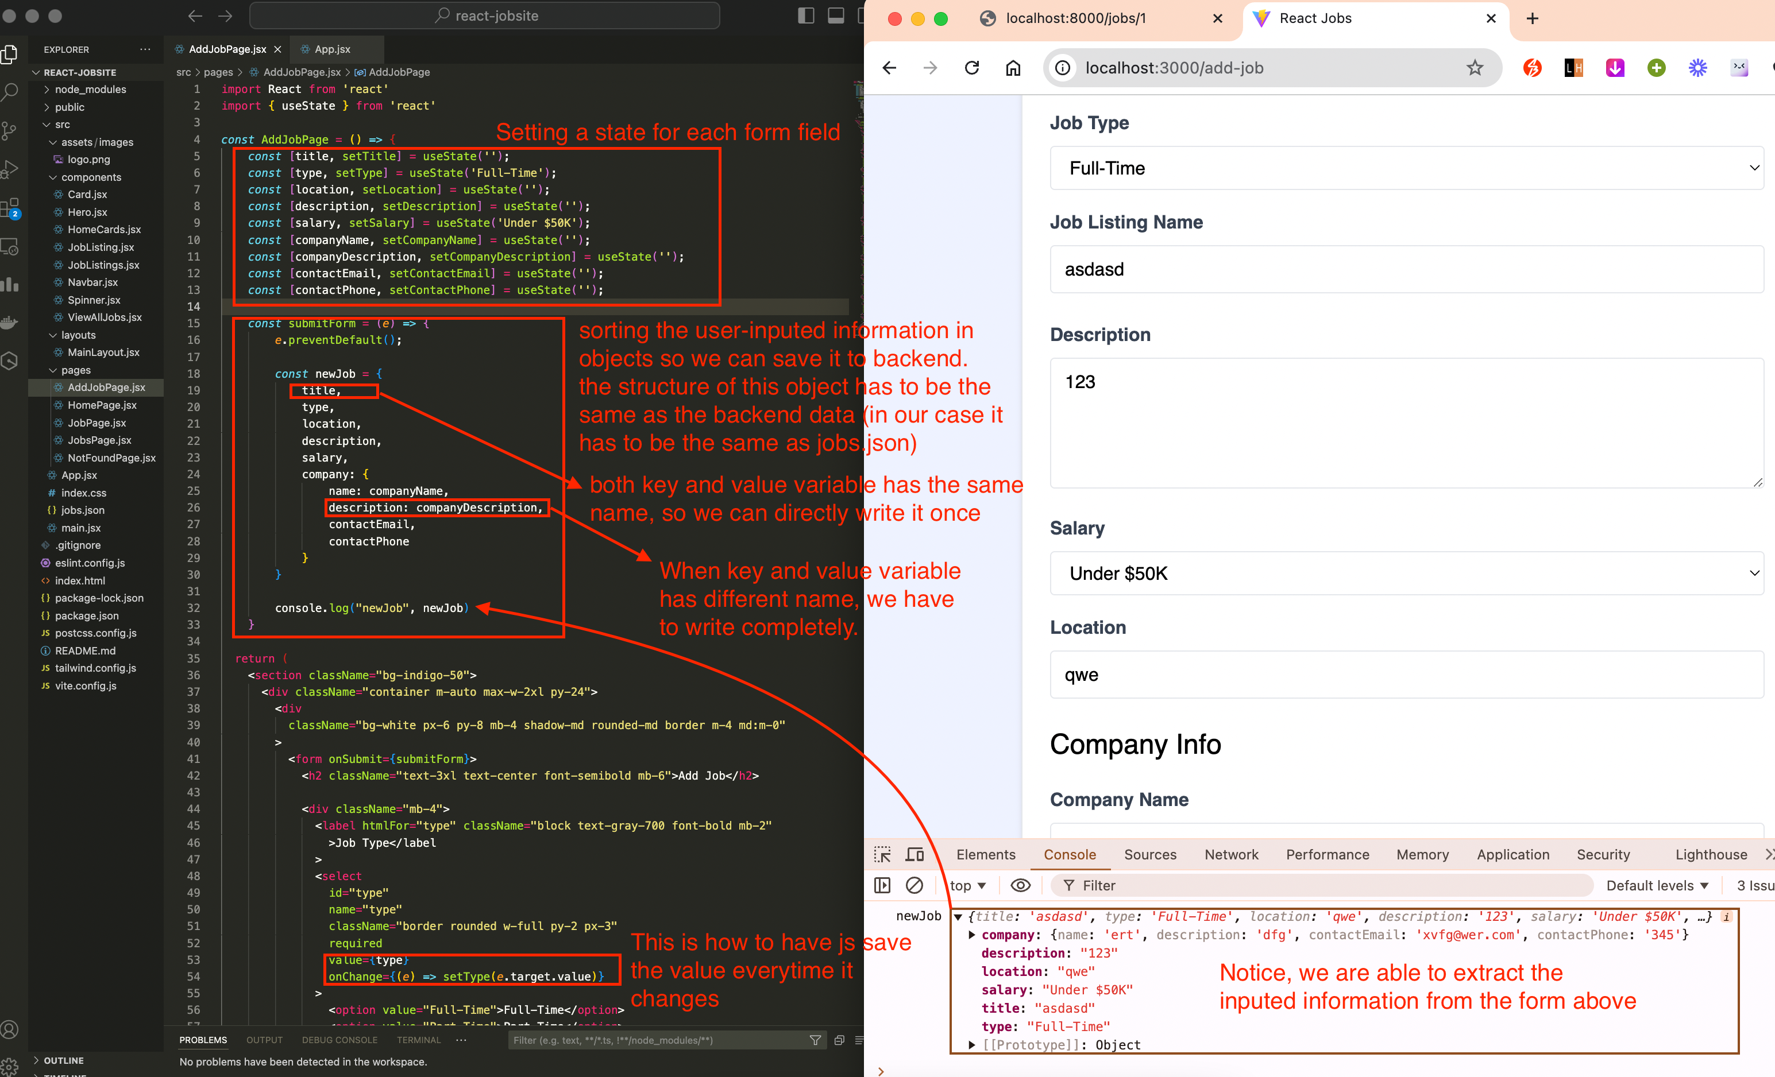The image size is (1775, 1077).
Task: Expand the OUTLINE section
Action: (x=63, y=1060)
